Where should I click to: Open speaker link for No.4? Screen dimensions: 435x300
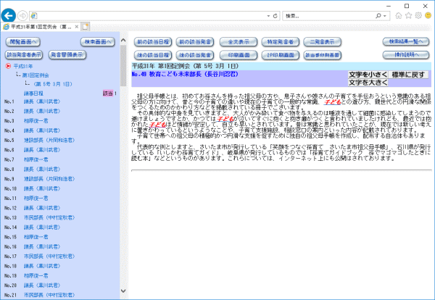point(42,130)
